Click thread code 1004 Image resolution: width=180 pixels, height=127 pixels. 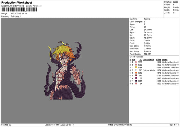[x=159, y=70]
